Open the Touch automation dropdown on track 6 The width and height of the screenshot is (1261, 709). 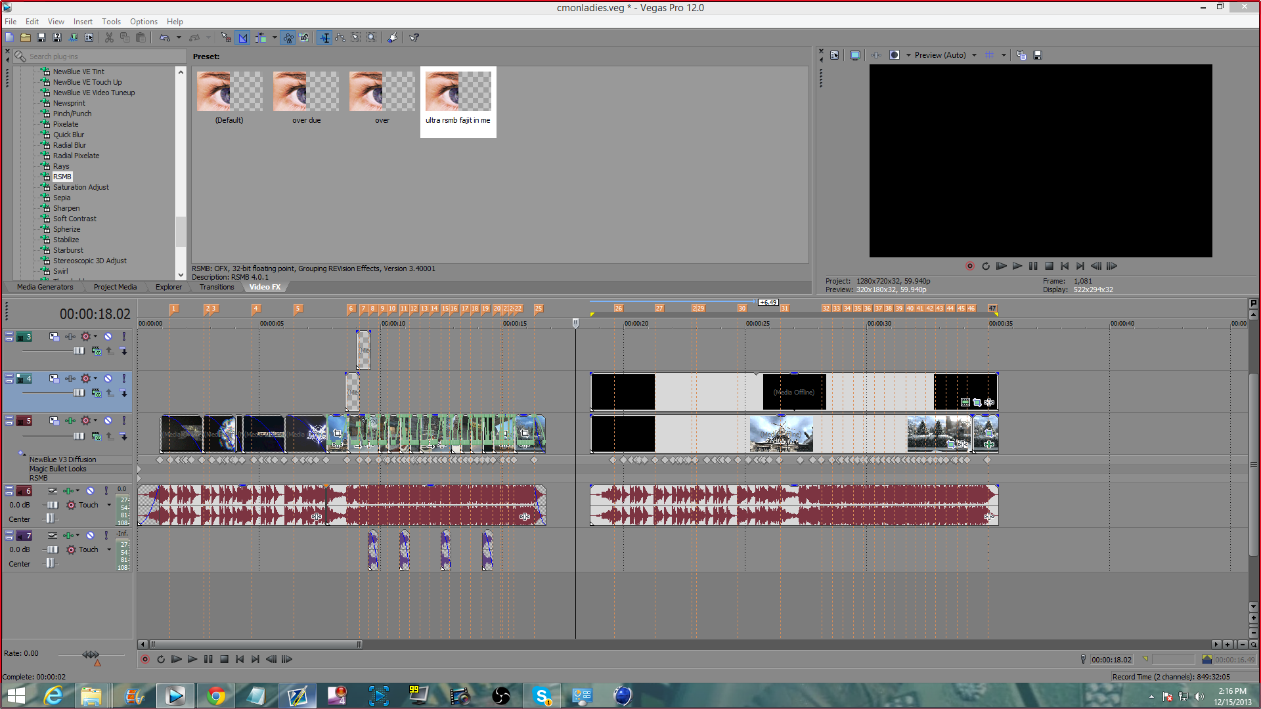coord(109,505)
